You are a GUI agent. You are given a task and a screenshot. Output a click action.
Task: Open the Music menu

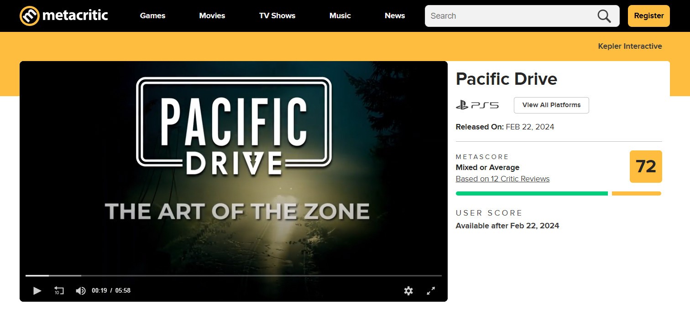[340, 15]
